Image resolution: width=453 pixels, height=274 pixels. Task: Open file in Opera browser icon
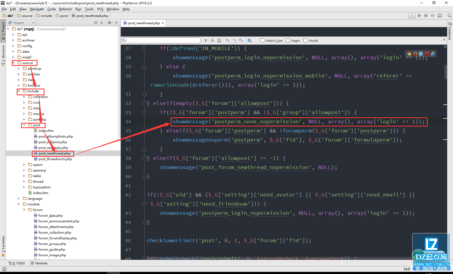pyautogui.click(x=427, y=54)
